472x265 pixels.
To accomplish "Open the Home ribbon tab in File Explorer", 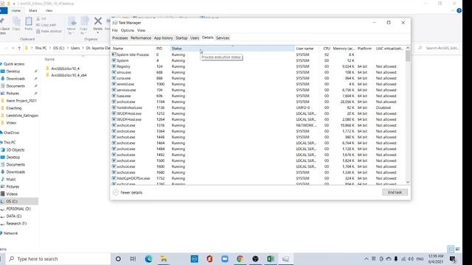I will point(16,10).
